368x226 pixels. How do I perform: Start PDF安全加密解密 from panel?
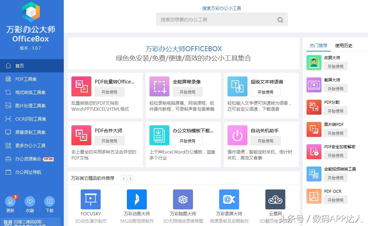click(335, 156)
